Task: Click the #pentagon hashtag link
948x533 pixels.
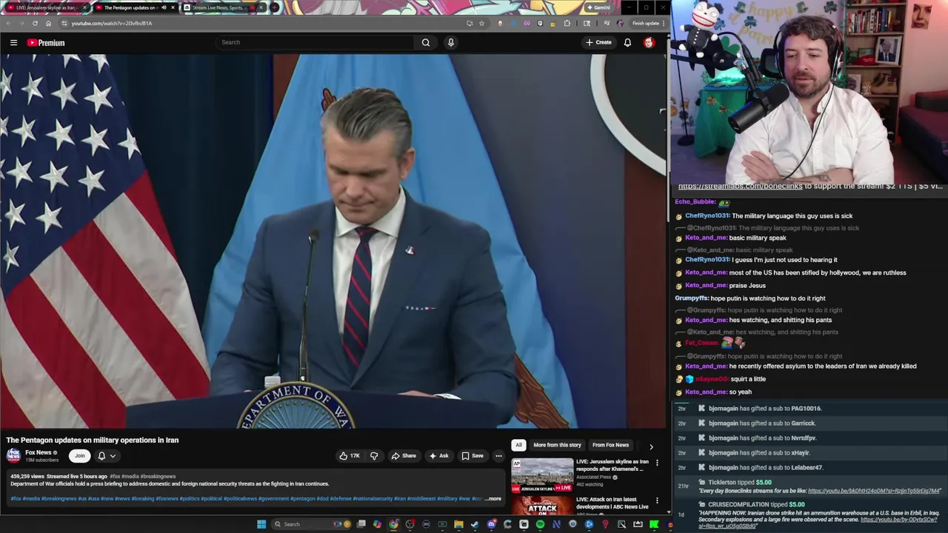Action: 302,499
